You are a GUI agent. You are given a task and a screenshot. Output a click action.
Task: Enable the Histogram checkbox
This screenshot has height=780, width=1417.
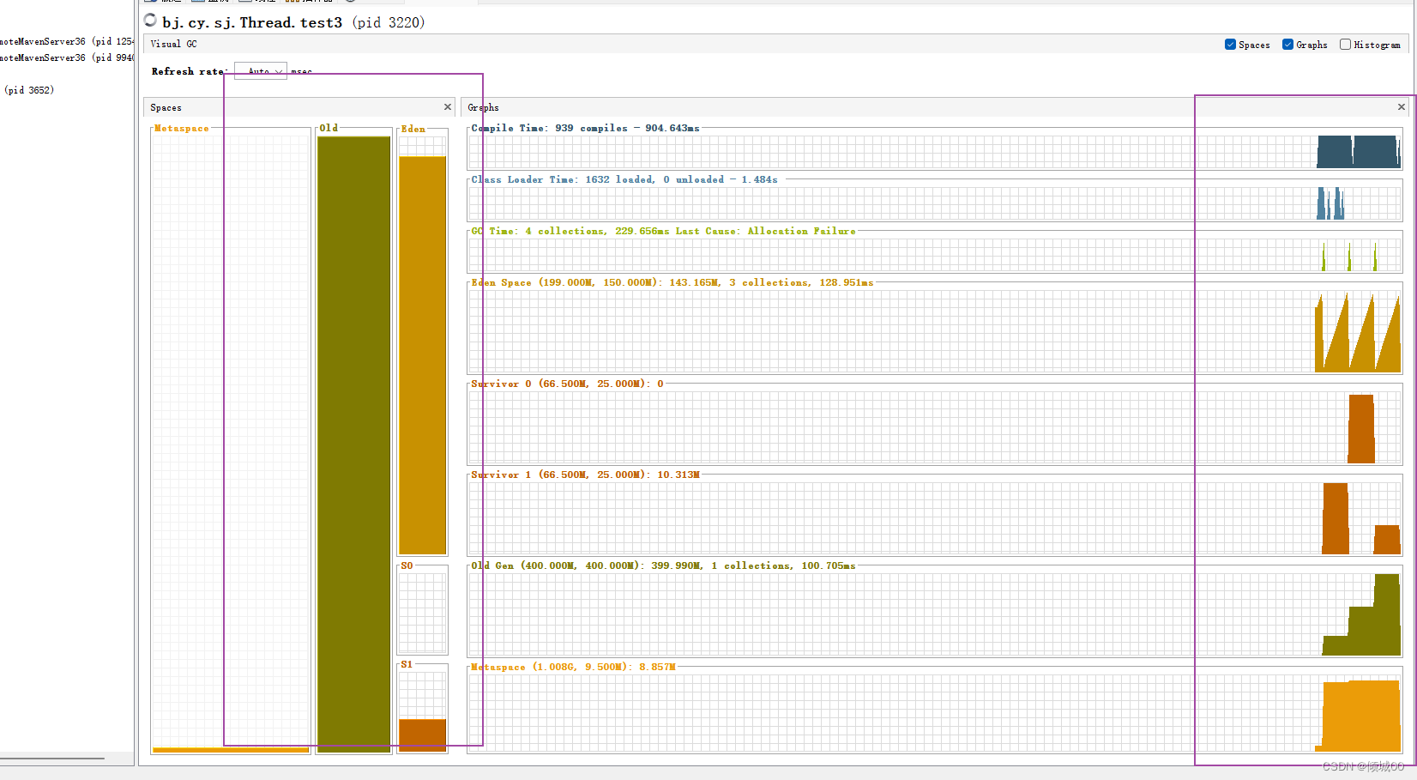[1345, 45]
